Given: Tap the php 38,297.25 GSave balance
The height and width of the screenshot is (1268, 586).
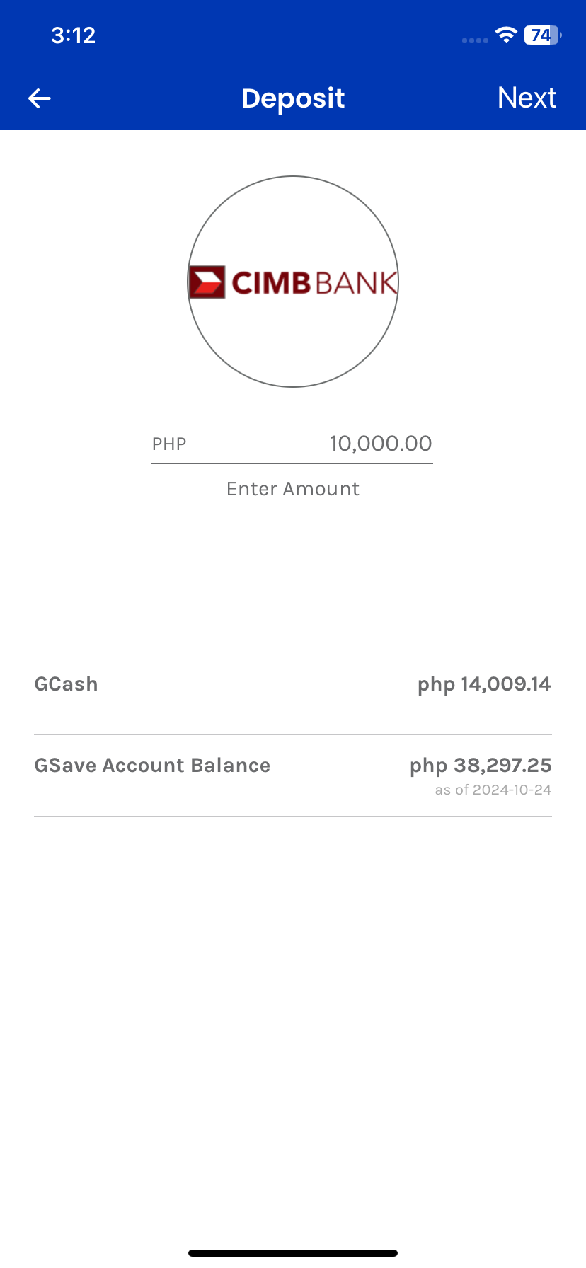Looking at the screenshot, I should 481,766.
